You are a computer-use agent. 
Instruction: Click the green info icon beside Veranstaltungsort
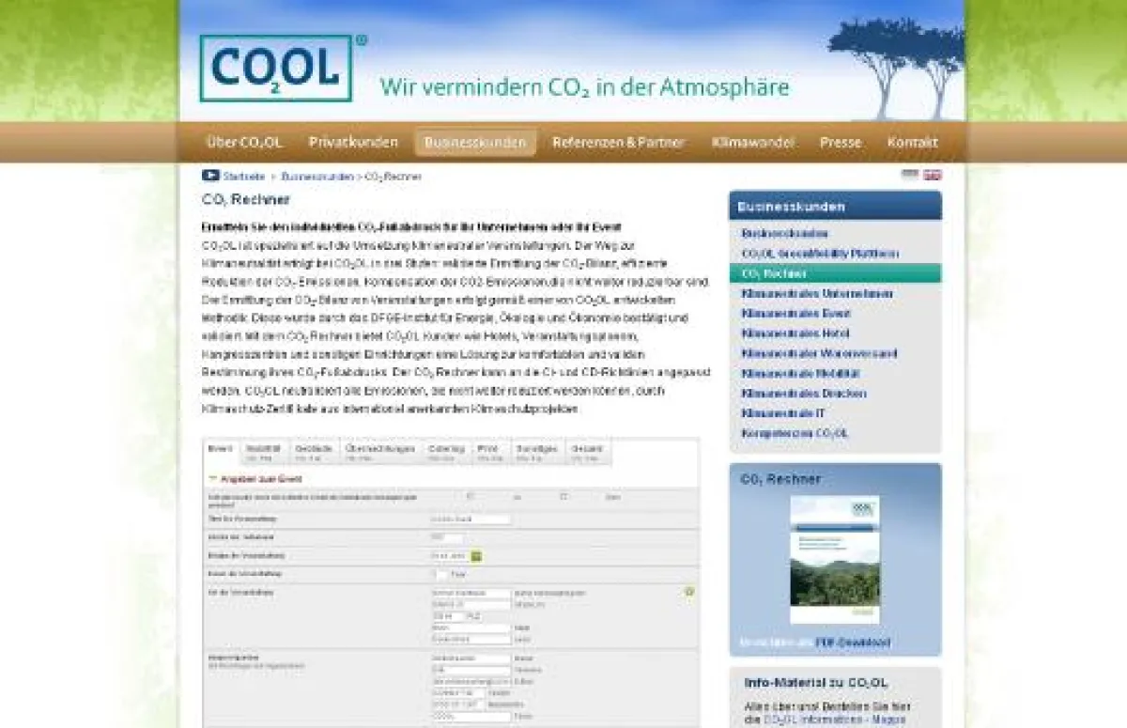click(x=691, y=591)
